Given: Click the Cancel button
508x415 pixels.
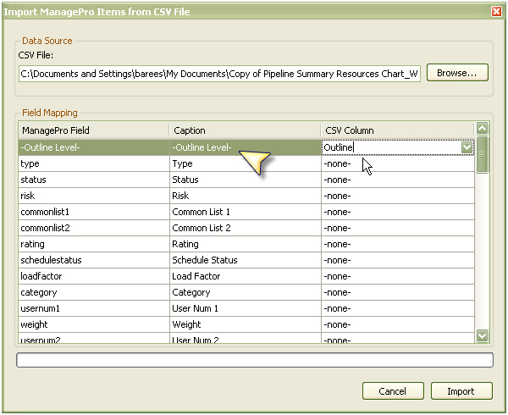Looking at the screenshot, I should [393, 390].
